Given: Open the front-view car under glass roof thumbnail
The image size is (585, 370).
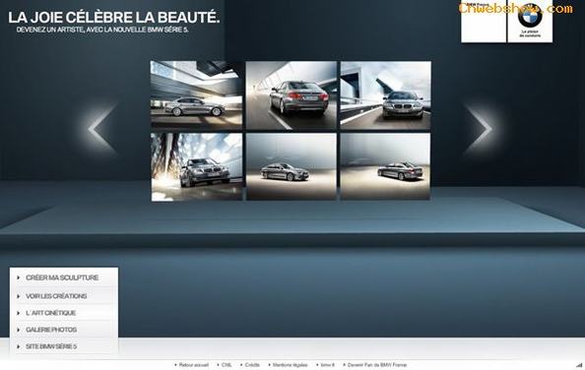Looking at the screenshot, I should pos(197,167).
